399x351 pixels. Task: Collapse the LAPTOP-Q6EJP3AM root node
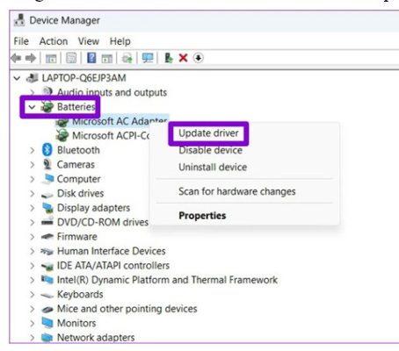tap(17, 78)
